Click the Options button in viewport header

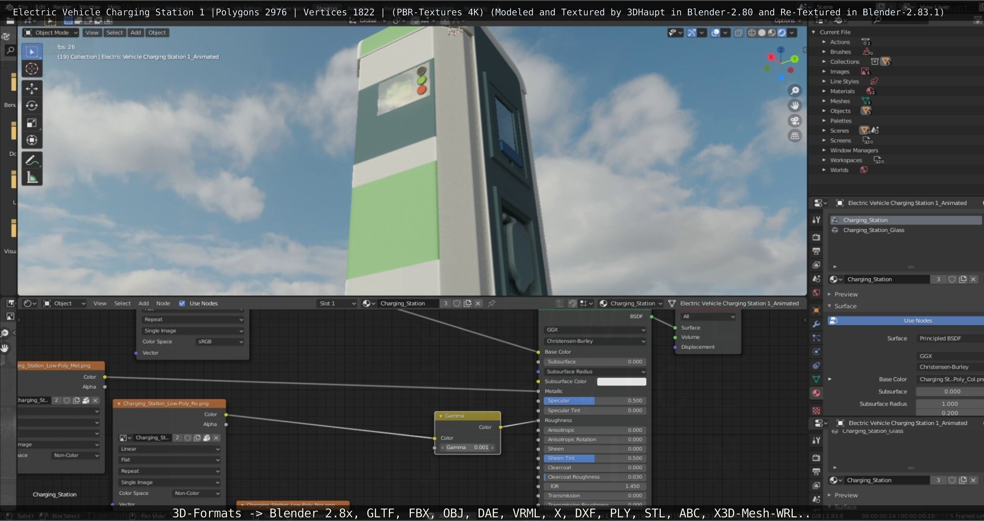(787, 20)
